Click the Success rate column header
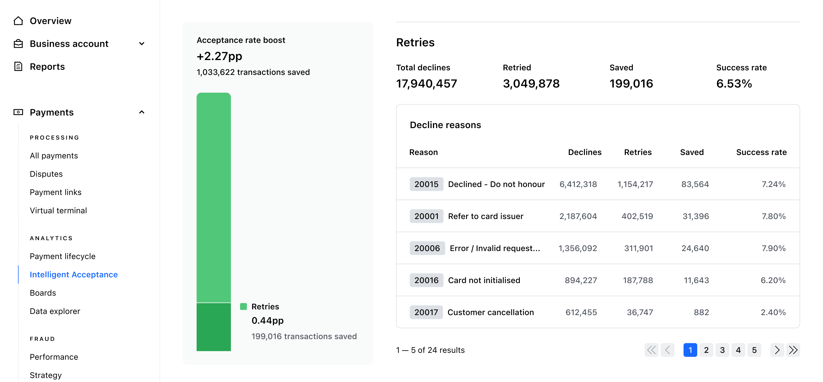 click(x=761, y=152)
